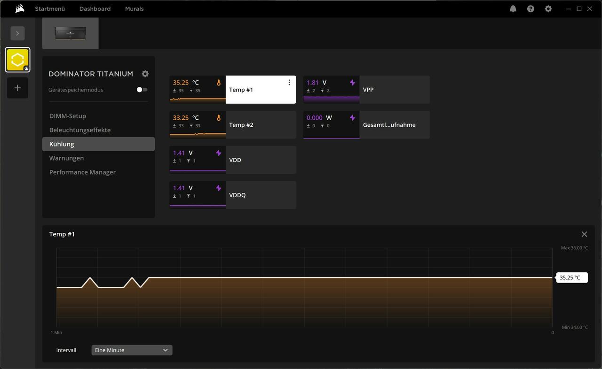The width and height of the screenshot is (602, 369).
Task: Click the Corsair sails logo icon
Action: click(x=19, y=8)
